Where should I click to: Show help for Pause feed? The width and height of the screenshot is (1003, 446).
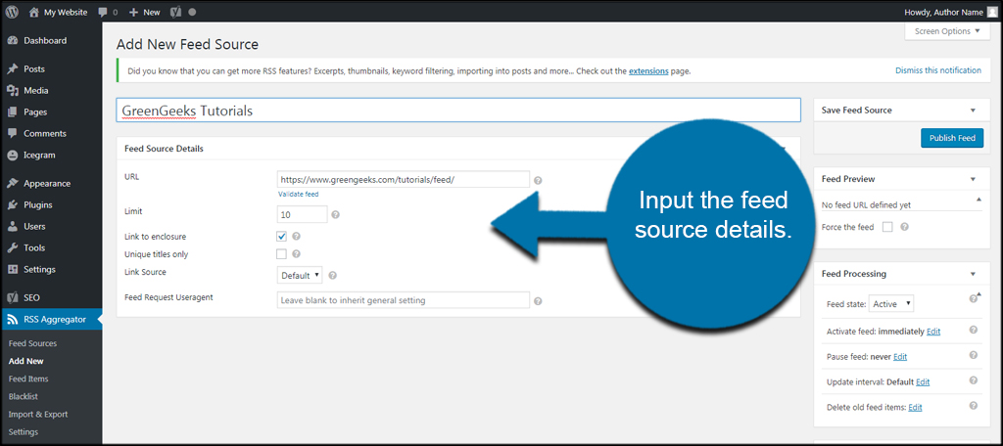973,355
